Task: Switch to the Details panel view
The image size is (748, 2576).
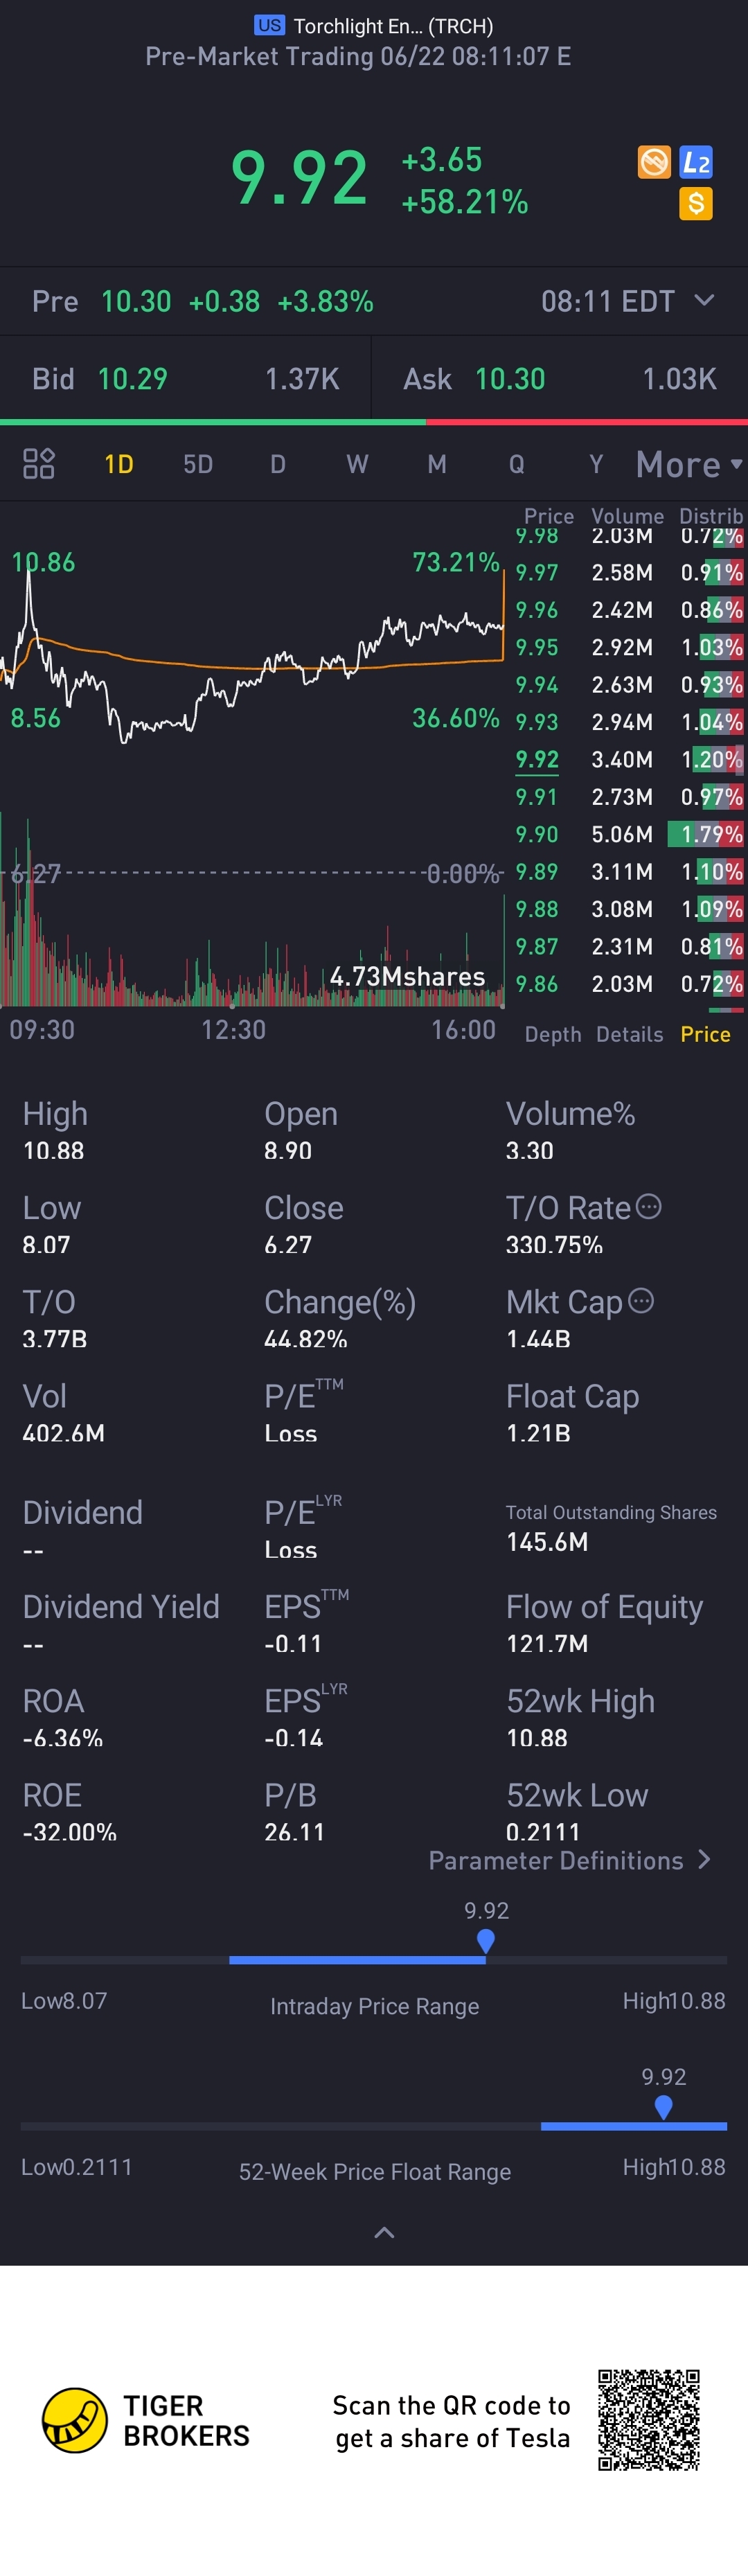Action: pyautogui.click(x=629, y=1034)
